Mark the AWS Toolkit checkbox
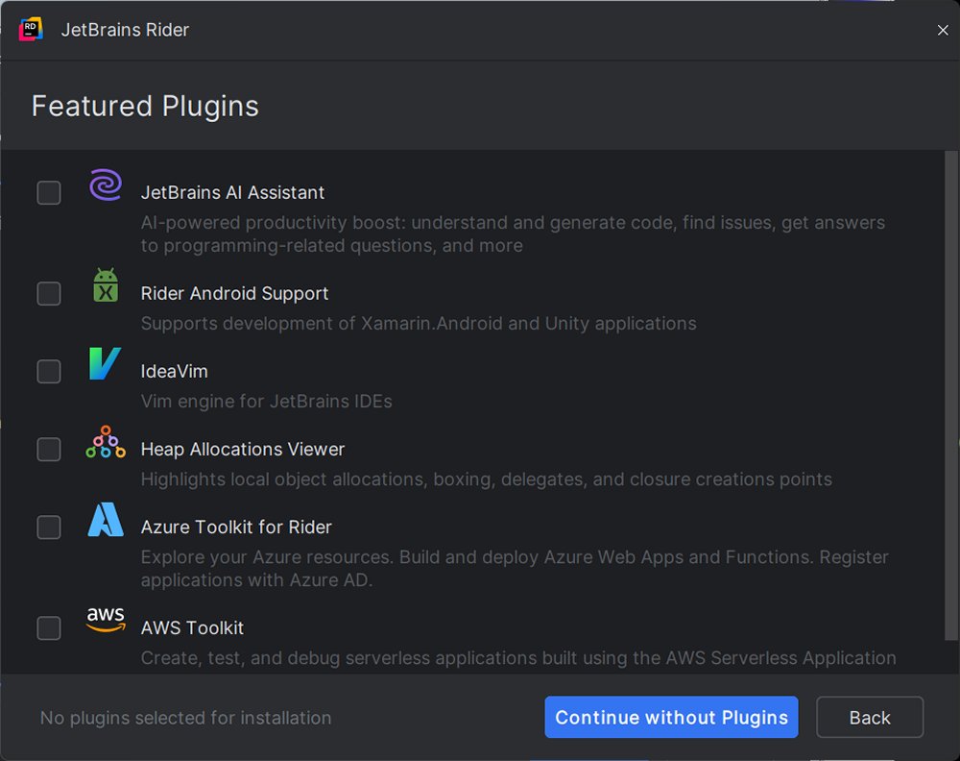The height and width of the screenshot is (761, 960). point(49,628)
